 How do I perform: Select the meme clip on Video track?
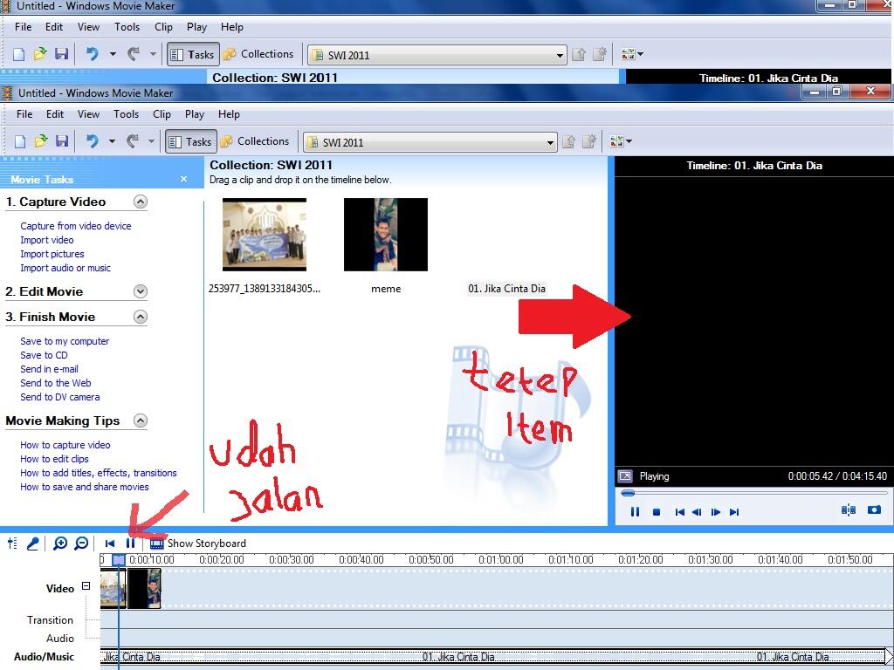(x=145, y=589)
